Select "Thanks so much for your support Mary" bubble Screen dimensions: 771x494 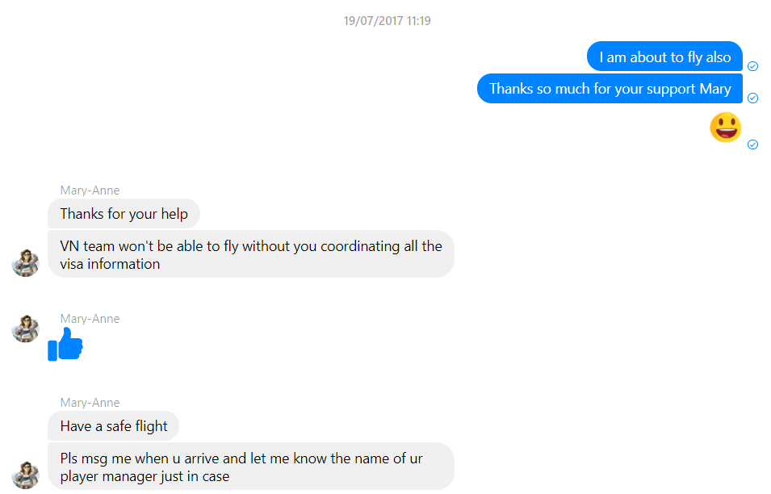click(x=610, y=89)
